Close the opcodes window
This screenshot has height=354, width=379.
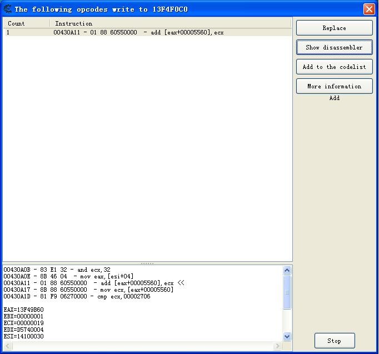click(369, 9)
